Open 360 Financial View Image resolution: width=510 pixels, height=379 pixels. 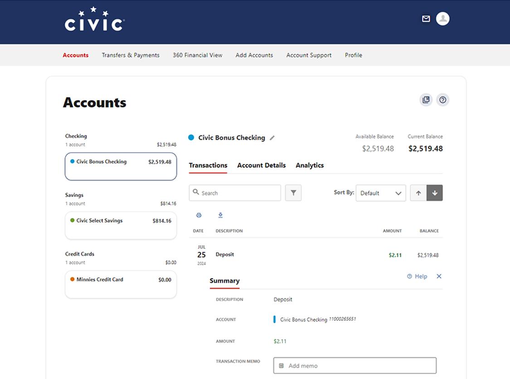coord(198,55)
